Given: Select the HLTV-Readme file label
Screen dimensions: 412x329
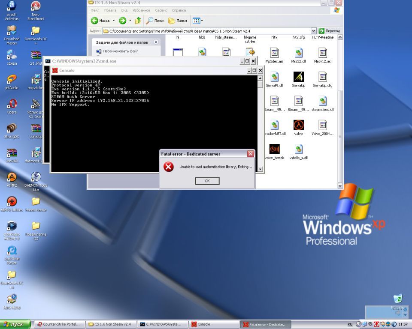Looking at the screenshot, I should (x=323, y=37).
